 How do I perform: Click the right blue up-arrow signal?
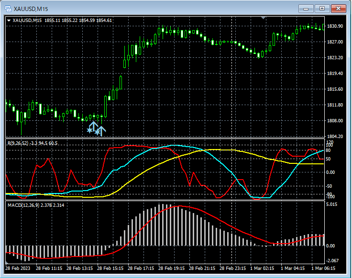coord(101,130)
